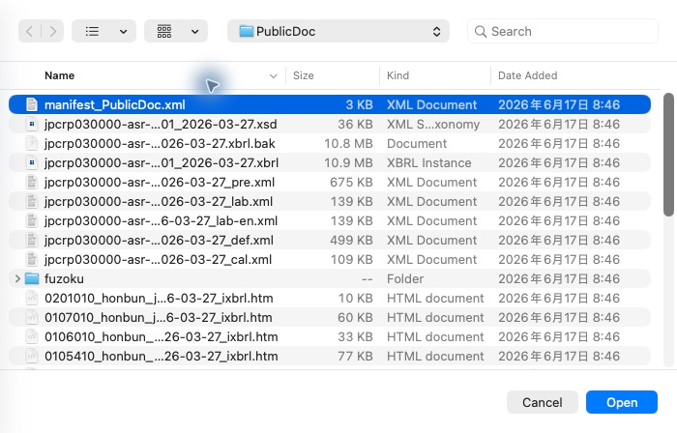Go forward with the right chevron
The width and height of the screenshot is (677, 433).
pyautogui.click(x=52, y=32)
